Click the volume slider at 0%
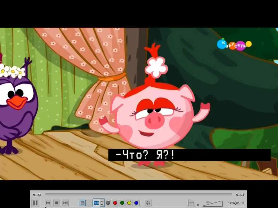This screenshot has width=278, height=208. point(213,204)
